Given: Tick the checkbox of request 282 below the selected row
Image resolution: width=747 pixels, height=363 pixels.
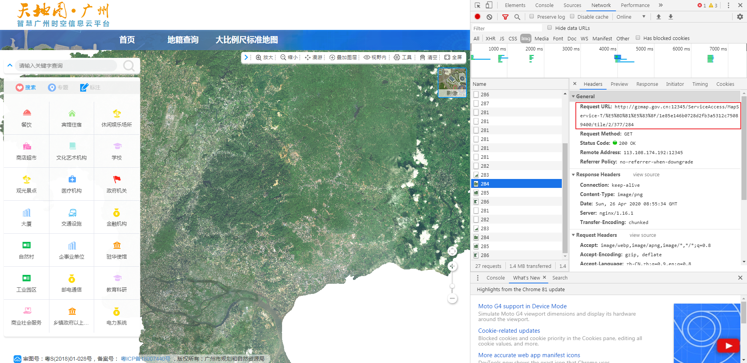Looking at the screenshot, I should click(x=476, y=219).
